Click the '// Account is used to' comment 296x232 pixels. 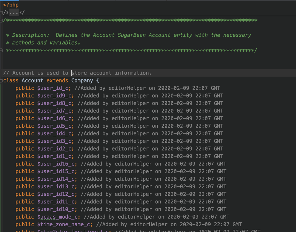click(x=36, y=73)
